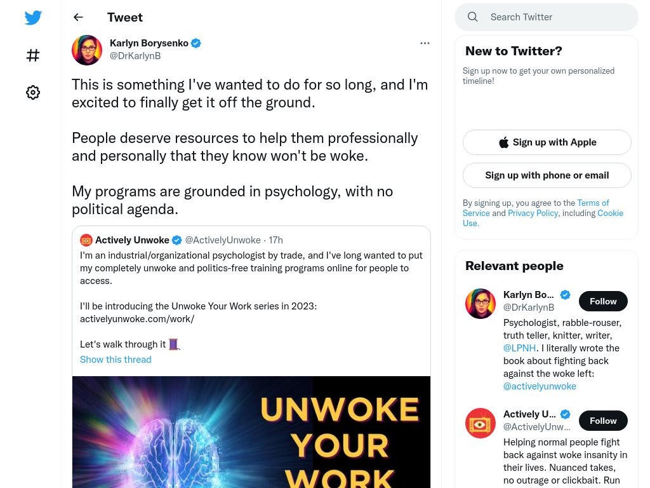
Task: Follow the Actively Unwoke account
Action: coord(603,421)
